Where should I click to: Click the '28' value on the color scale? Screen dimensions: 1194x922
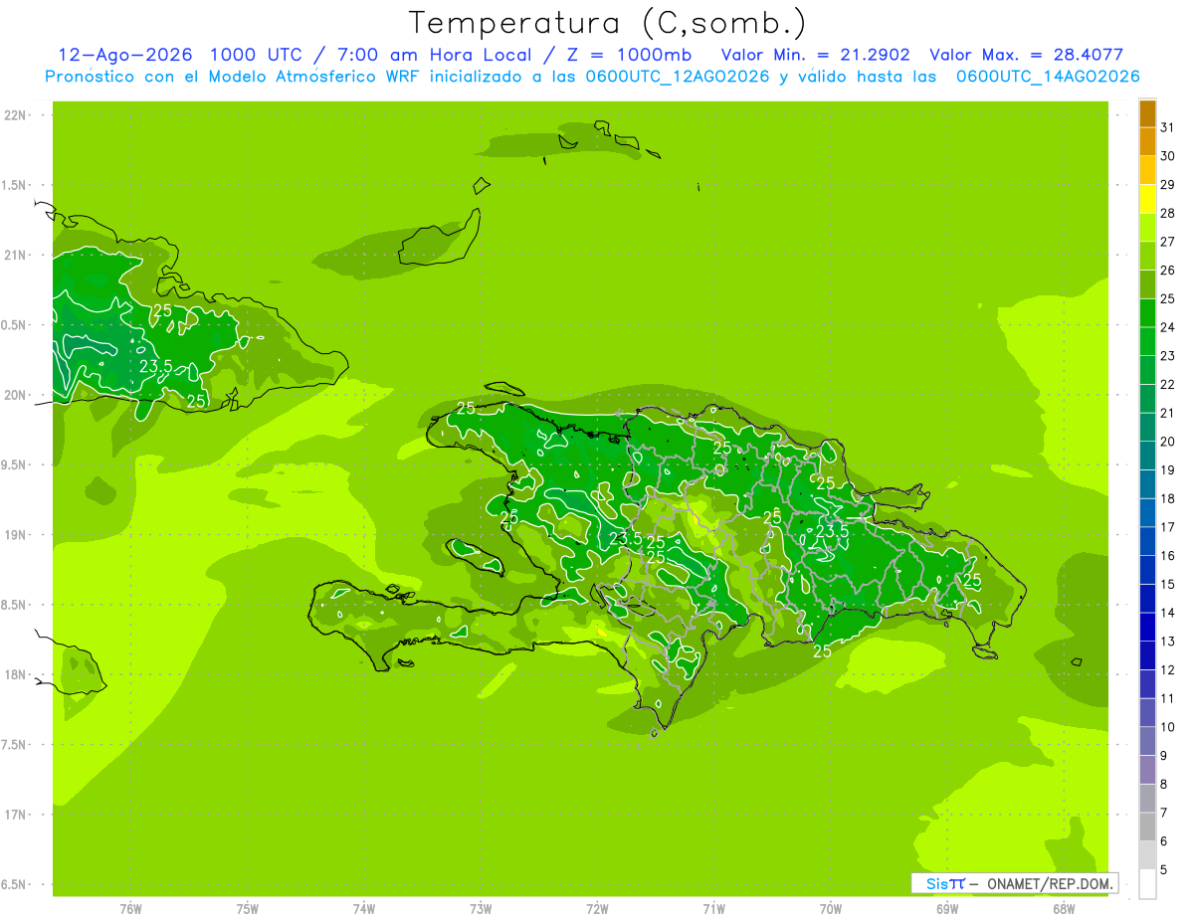[1168, 213]
